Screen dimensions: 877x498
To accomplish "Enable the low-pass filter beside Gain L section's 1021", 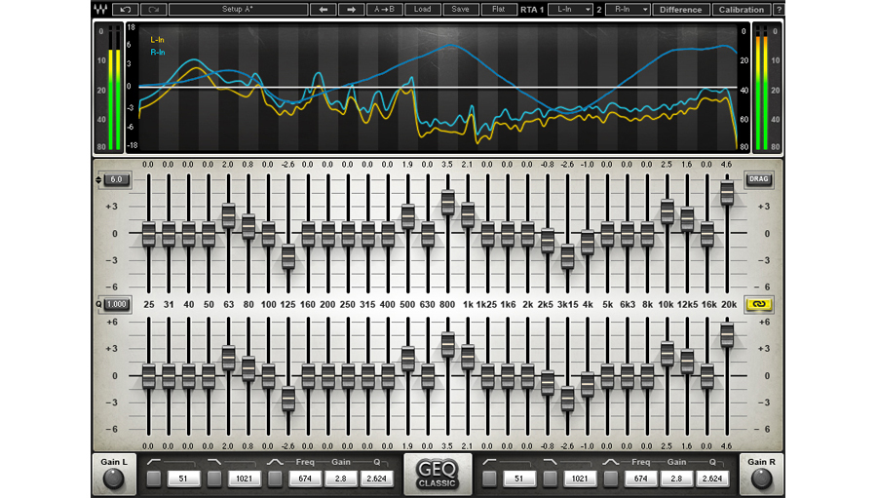I will pyautogui.click(x=214, y=479).
